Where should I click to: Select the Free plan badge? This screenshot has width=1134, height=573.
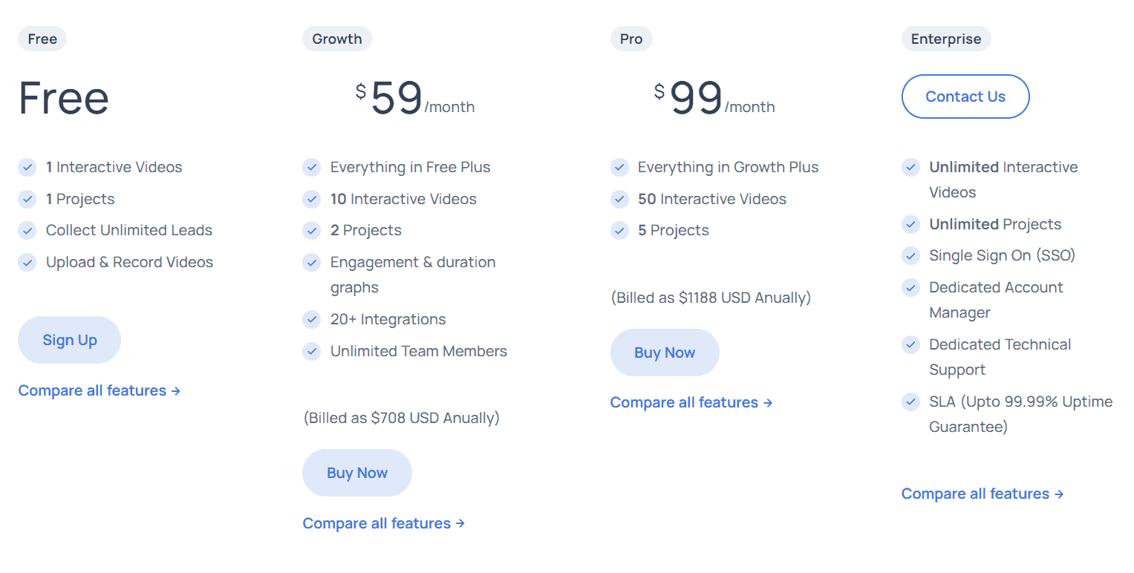tap(42, 39)
